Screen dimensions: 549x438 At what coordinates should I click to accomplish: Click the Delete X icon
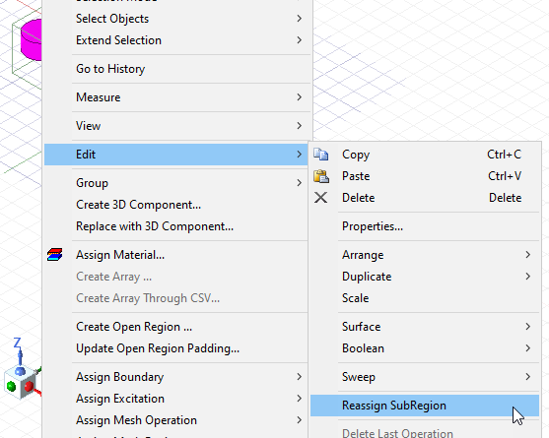tap(320, 198)
